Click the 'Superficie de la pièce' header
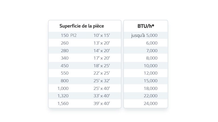The width and height of the screenshot is (218, 122). click(x=82, y=26)
